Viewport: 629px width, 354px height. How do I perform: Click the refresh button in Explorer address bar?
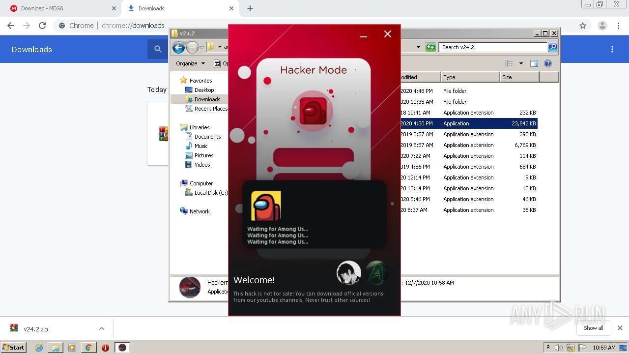[x=430, y=47]
